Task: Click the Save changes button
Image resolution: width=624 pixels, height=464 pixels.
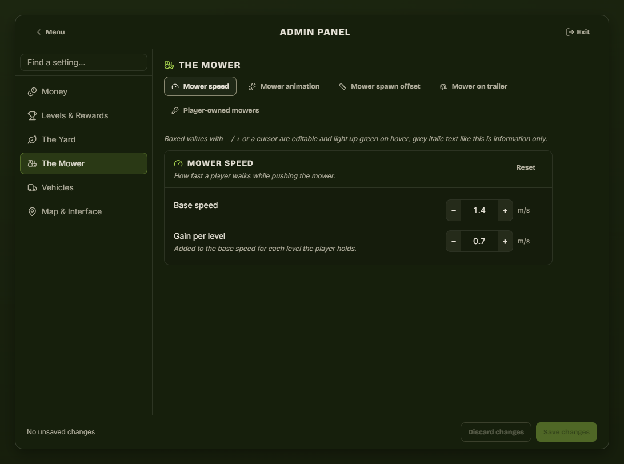Action: click(x=566, y=432)
